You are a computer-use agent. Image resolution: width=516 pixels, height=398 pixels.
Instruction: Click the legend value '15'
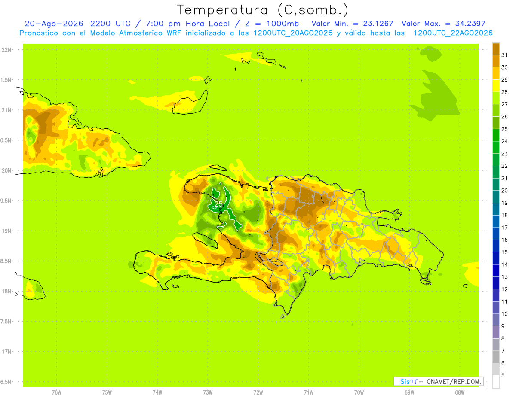coord(504,252)
